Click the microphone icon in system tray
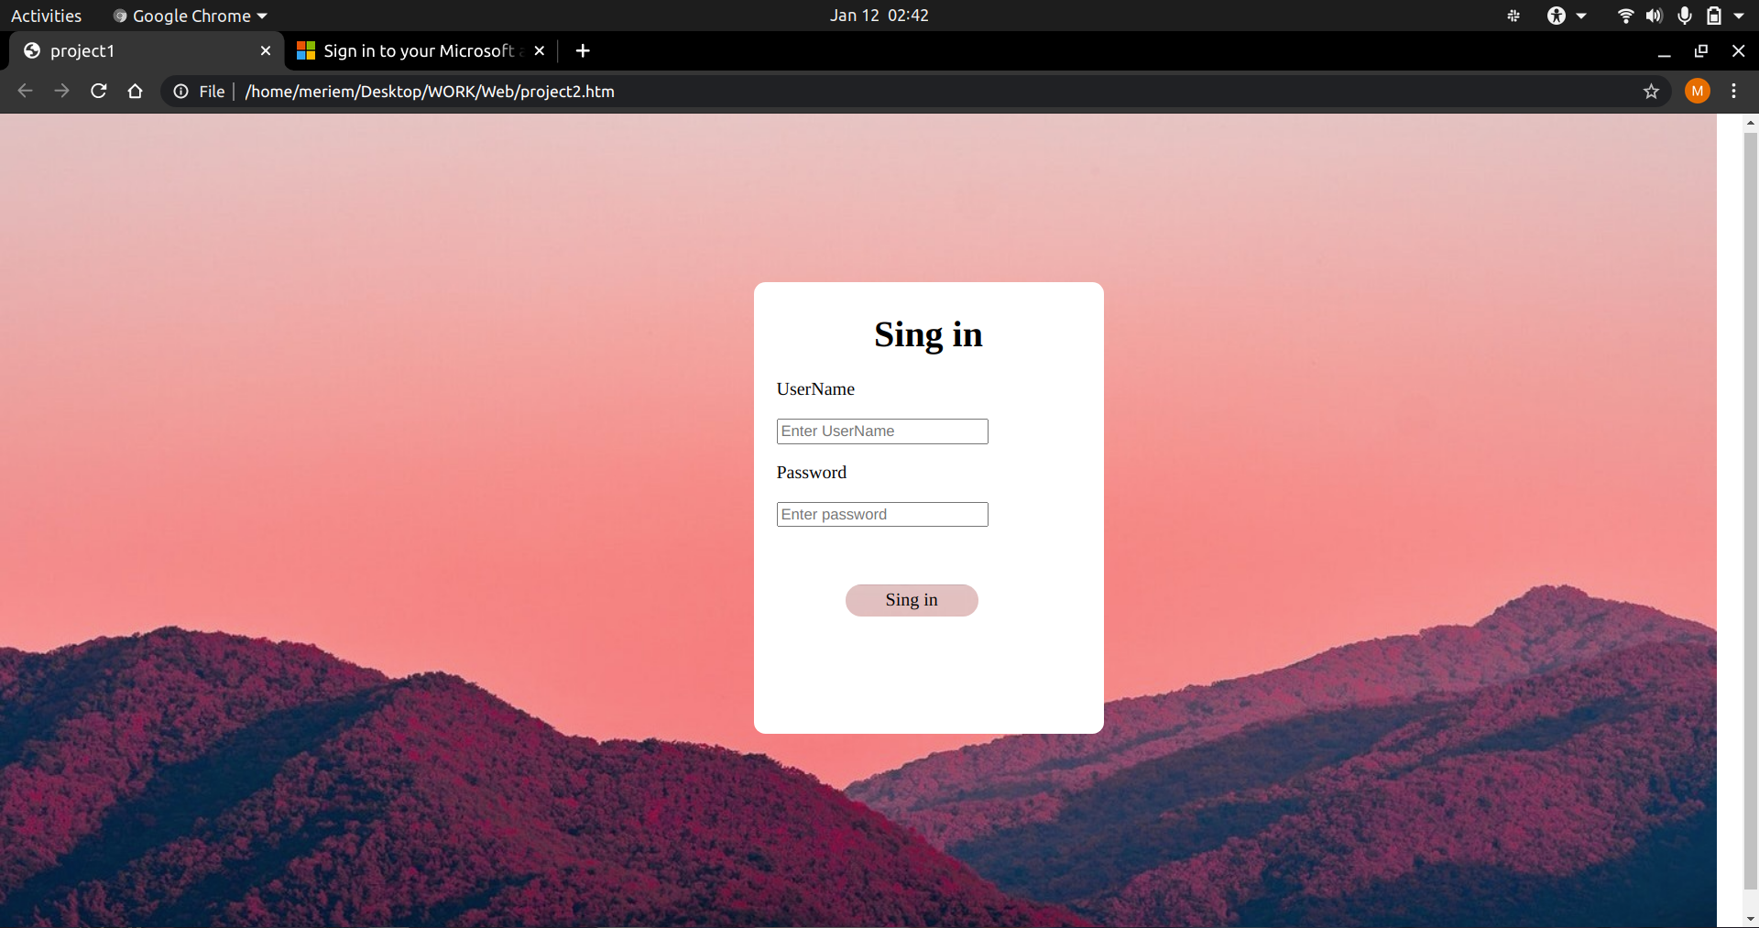Image resolution: width=1759 pixels, height=928 pixels. pos(1683,16)
